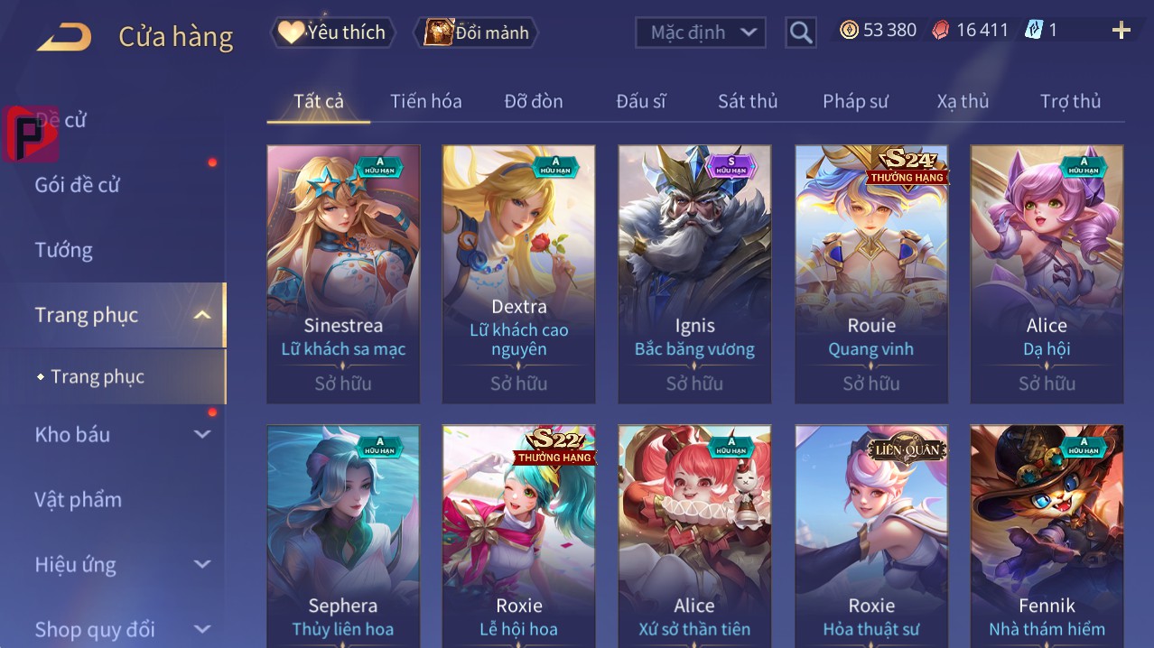Expand the Hiệu ứng sidebar section

(x=202, y=565)
